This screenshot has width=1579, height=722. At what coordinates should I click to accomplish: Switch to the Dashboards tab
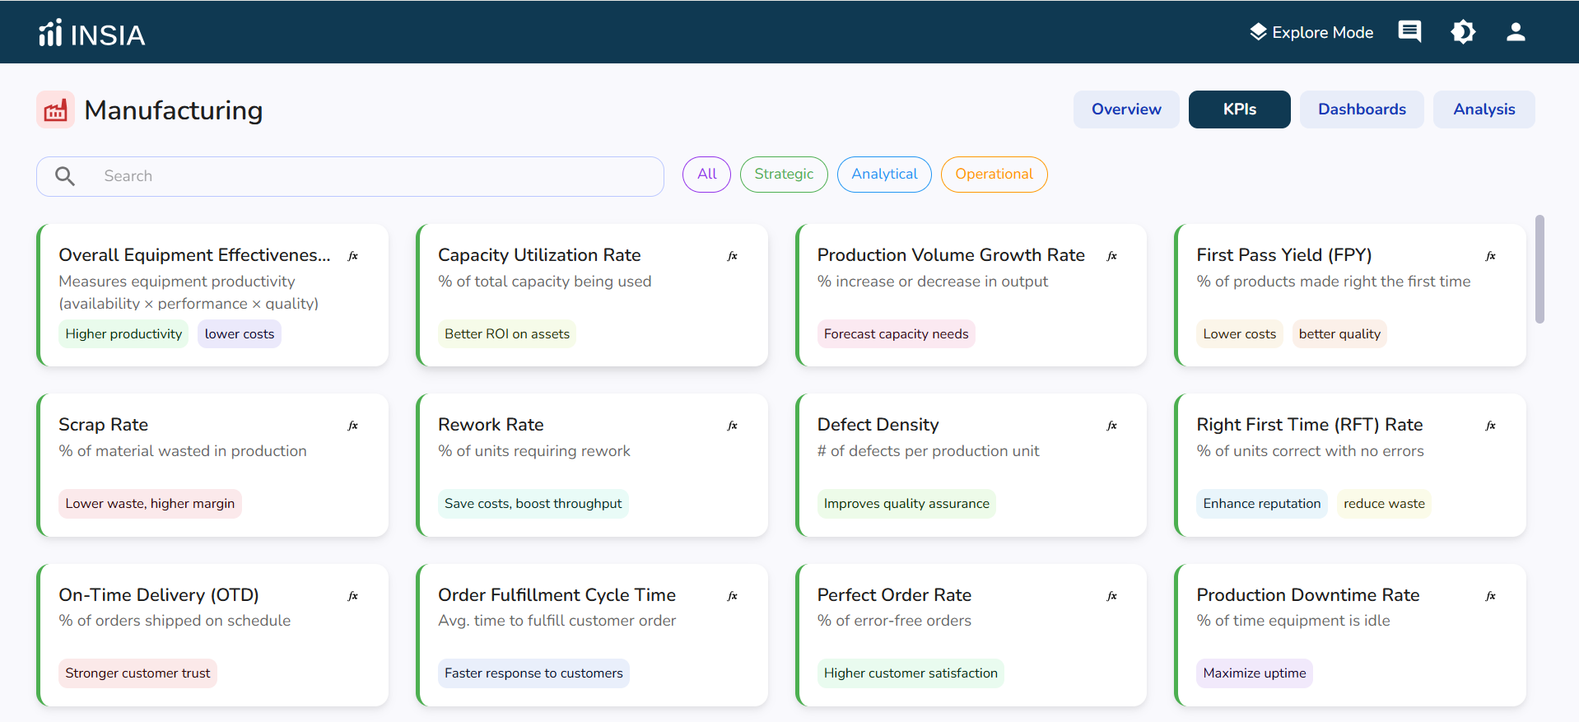click(x=1362, y=109)
